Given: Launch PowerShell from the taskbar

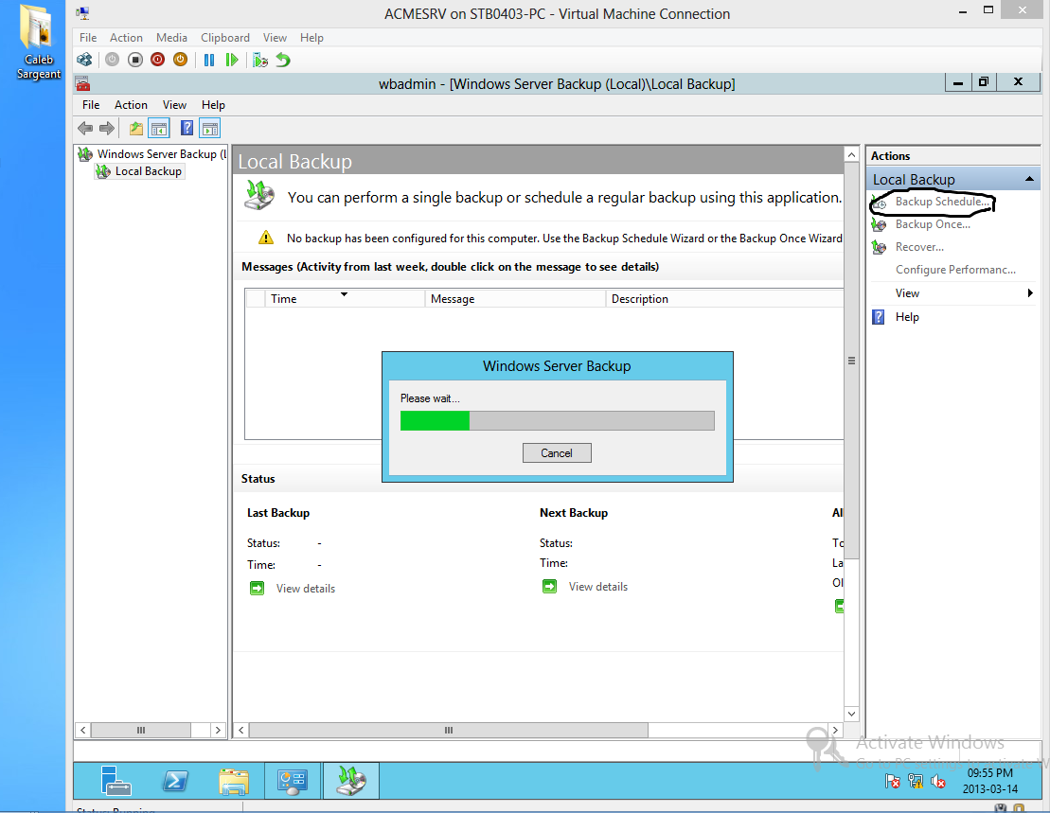Looking at the screenshot, I should pos(175,780).
